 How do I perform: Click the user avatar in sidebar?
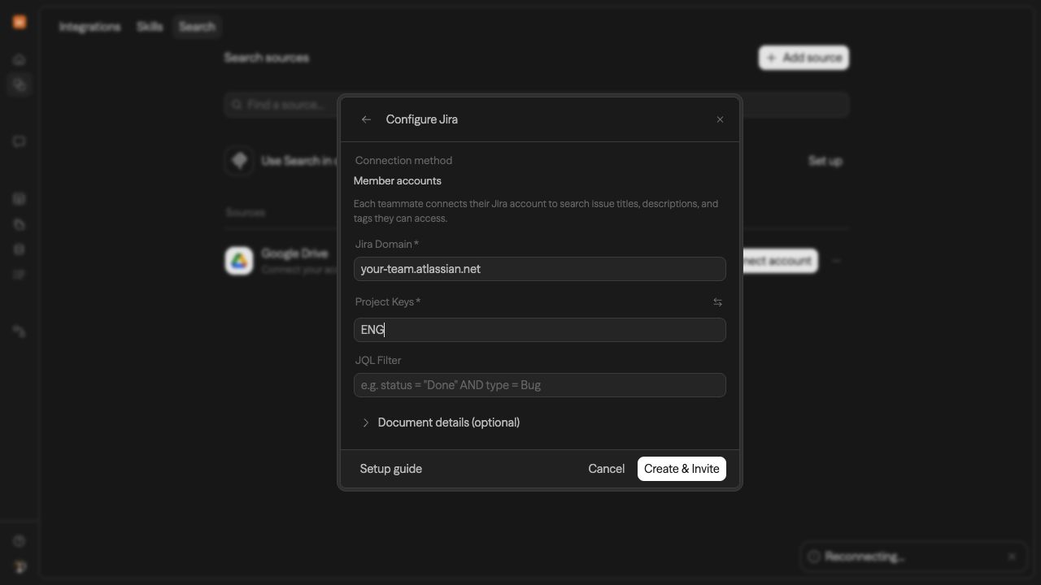pos(20,566)
